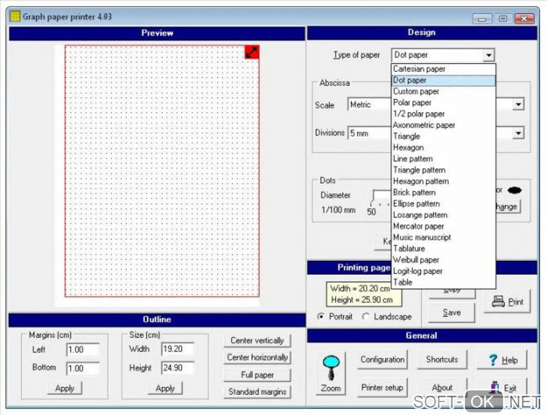This screenshot has width=547, height=415.
Task: Select Triangle paper type
Action: [x=443, y=136]
